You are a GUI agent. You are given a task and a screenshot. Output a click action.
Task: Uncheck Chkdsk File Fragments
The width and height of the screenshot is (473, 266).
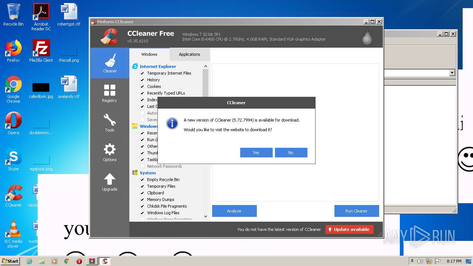142,206
